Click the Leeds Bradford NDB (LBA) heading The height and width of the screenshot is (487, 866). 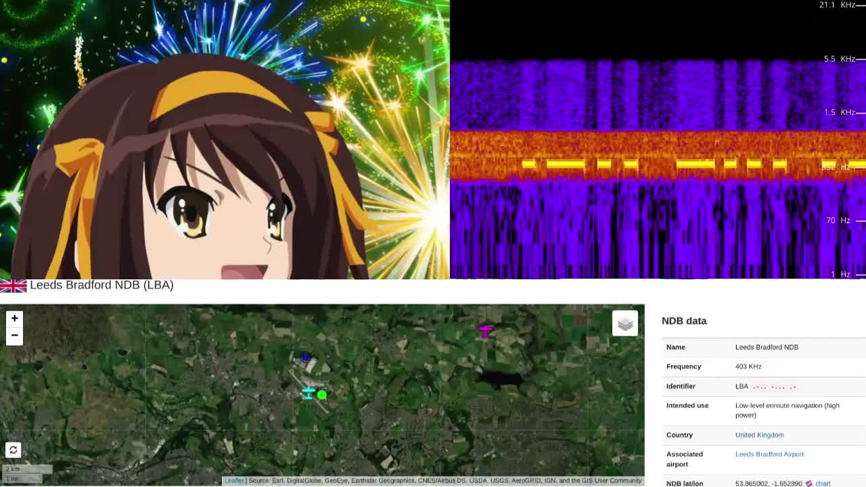(101, 285)
